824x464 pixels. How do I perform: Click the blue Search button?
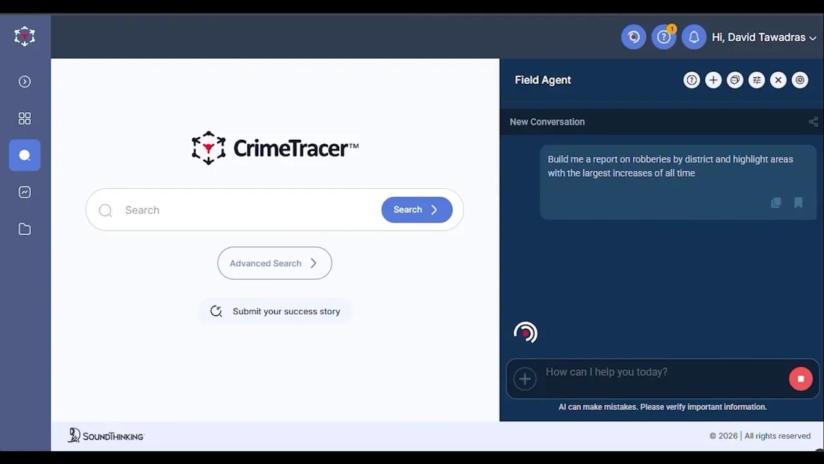tap(417, 209)
